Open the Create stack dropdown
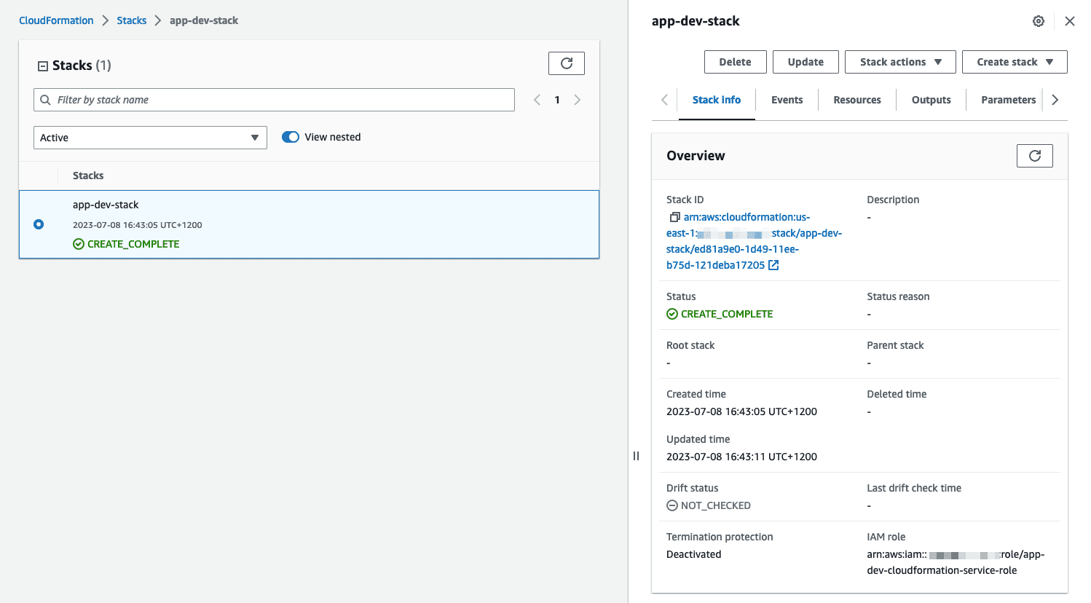Viewport: 1091px width, 603px height. [1015, 62]
